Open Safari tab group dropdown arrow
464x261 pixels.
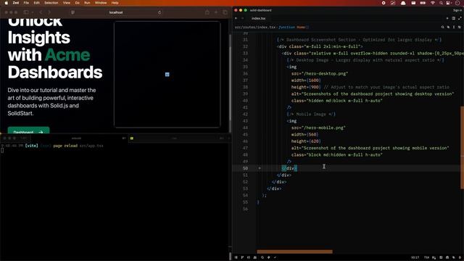pyautogui.click(x=32, y=12)
